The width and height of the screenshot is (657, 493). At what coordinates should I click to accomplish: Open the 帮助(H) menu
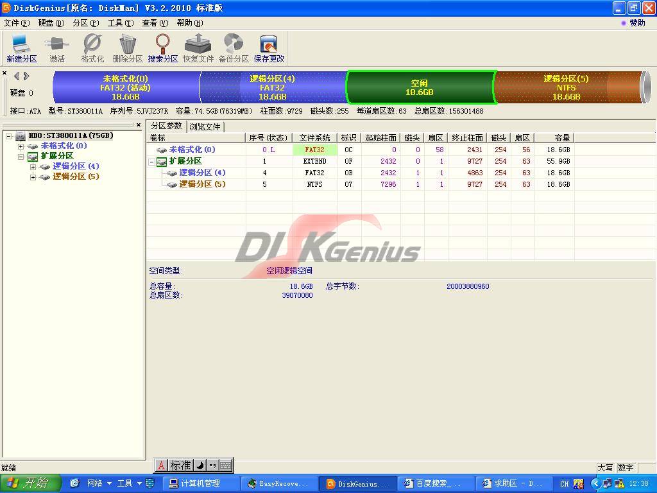190,22
